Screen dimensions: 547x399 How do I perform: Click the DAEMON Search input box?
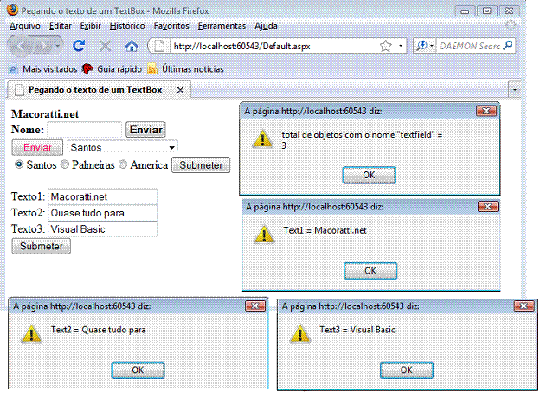470,46
